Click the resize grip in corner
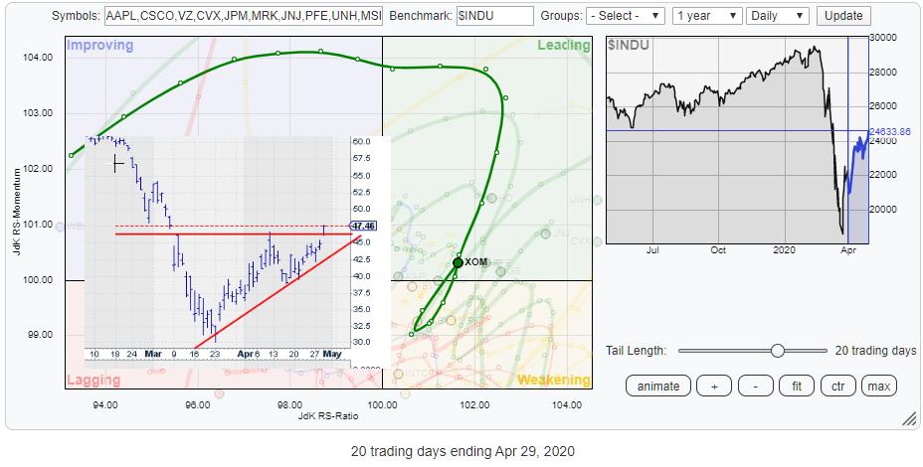Viewport: 923px width, 467px height. click(x=909, y=420)
